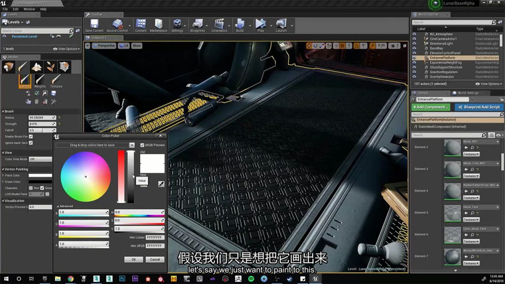Image resolution: width=505 pixels, height=284 pixels.
Task: Toggle visibility of the CineCameraActor1 actor
Action: click(414, 38)
